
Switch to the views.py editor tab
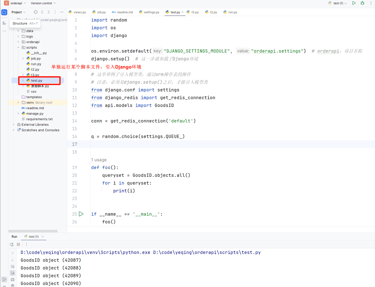[77, 12]
